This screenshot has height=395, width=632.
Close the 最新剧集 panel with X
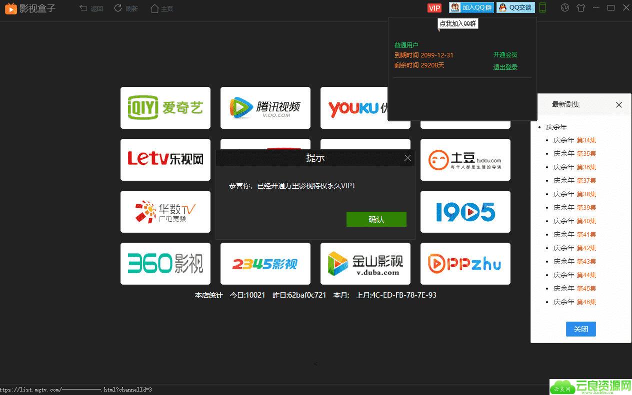click(619, 105)
